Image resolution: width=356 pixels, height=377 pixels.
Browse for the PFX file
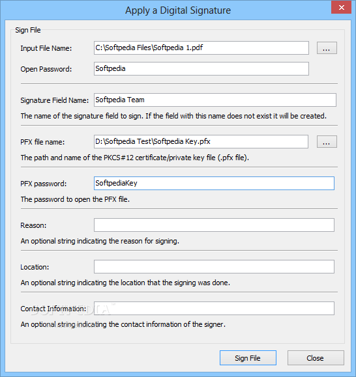tap(327, 141)
